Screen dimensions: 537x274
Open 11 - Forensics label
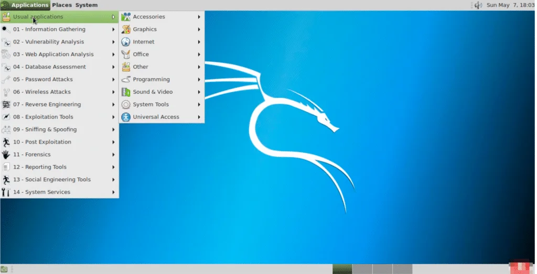click(32, 155)
